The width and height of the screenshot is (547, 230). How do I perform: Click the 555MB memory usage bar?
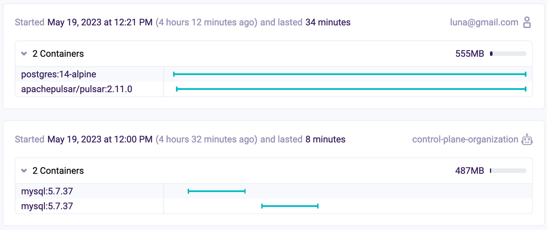click(x=508, y=54)
